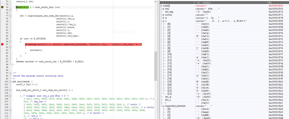Viewport: 289px width, 119px height.
Task: Click the value 'S' (0x53)
Action: click(x=202, y=36)
